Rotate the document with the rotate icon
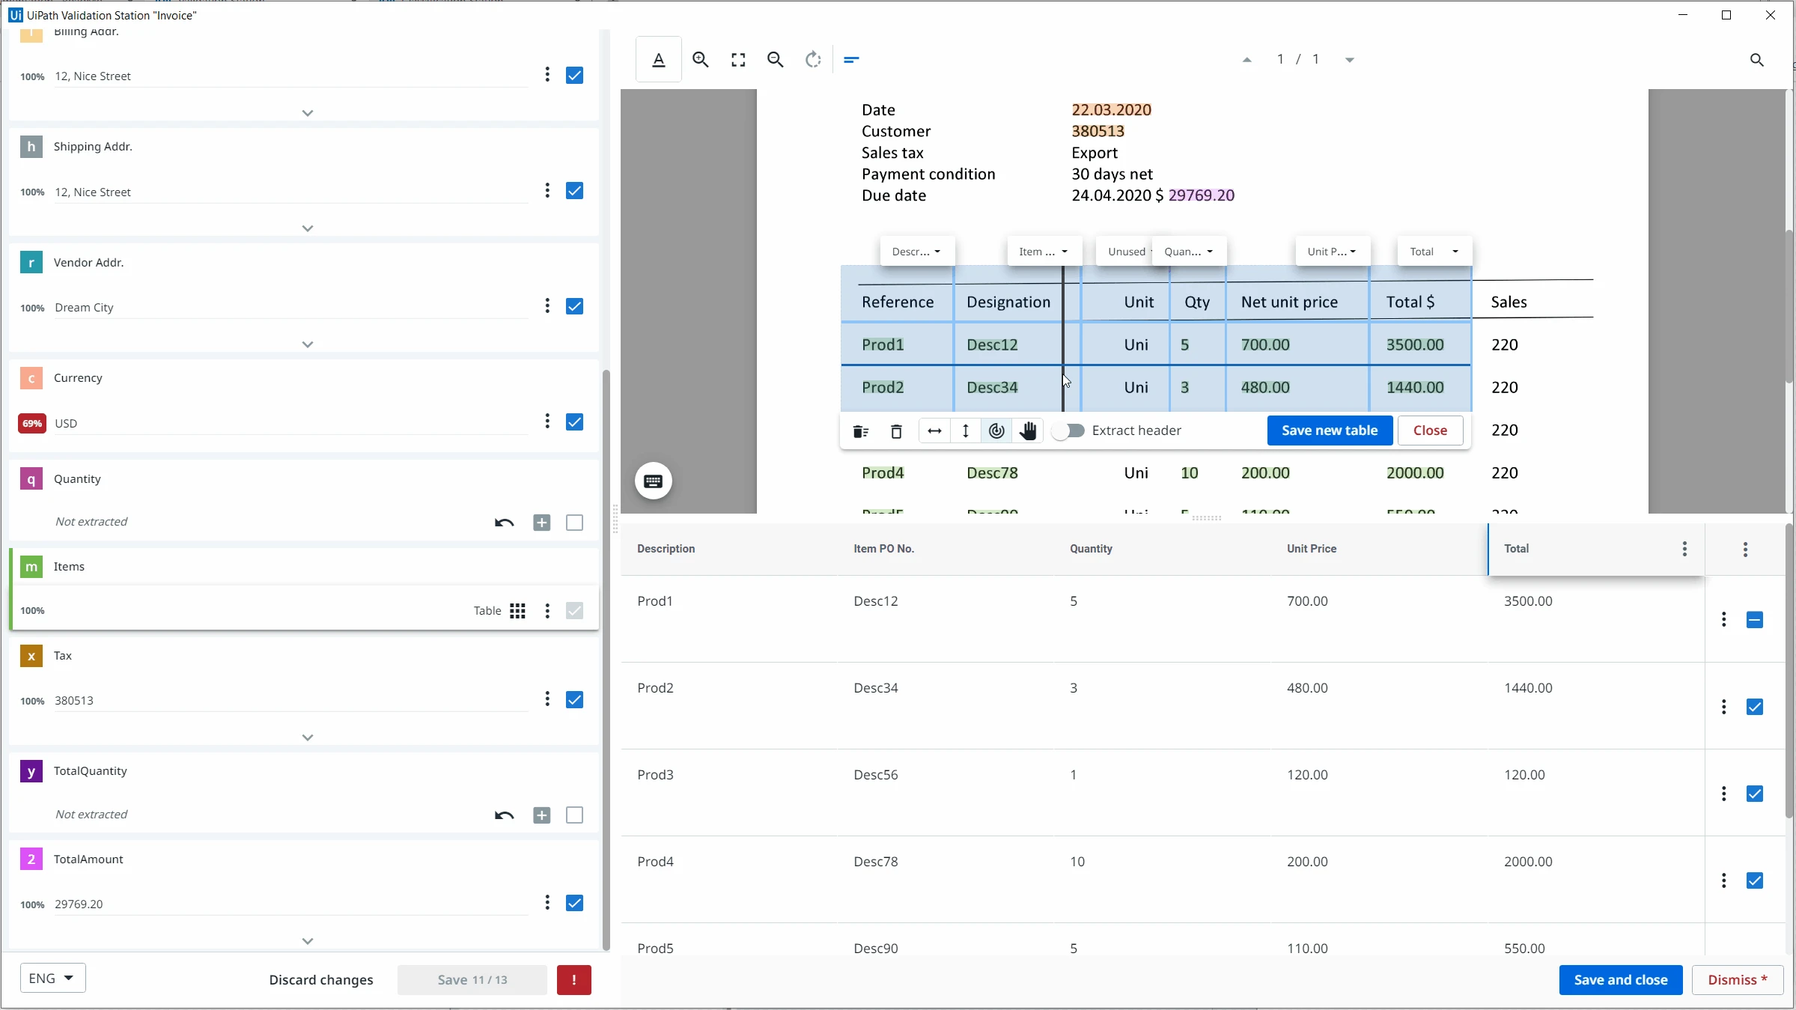Screen dimensions: 1796x1010 (813, 60)
